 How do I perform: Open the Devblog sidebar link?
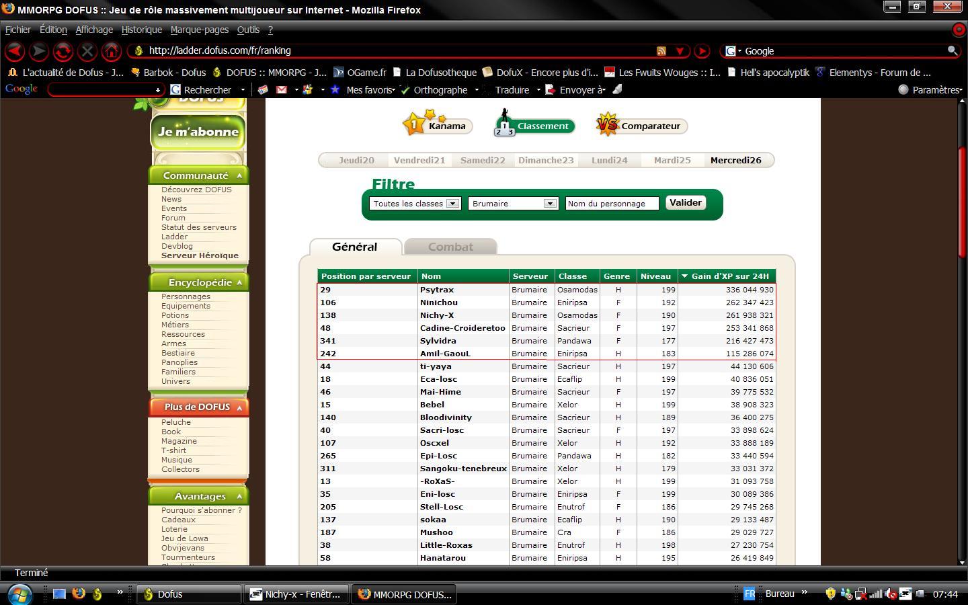click(177, 246)
